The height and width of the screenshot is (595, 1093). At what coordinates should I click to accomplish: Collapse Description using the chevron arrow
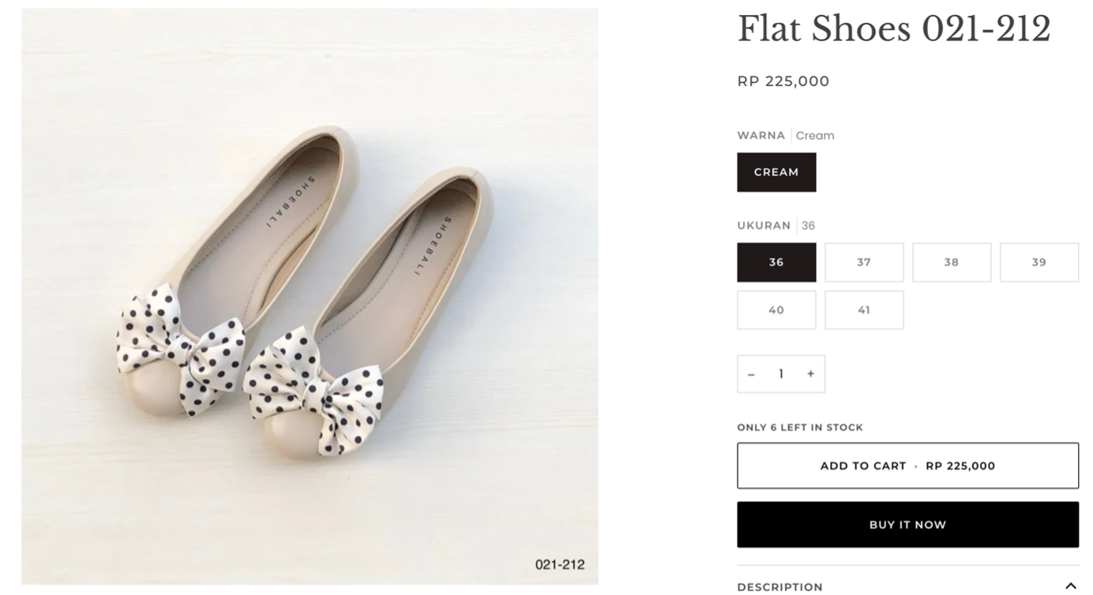[x=1070, y=586]
